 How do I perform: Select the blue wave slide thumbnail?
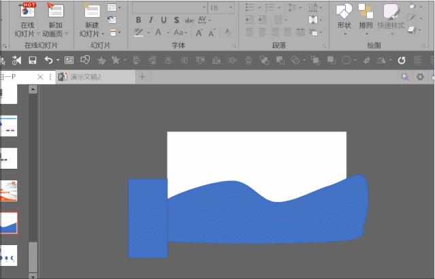pos(9,222)
